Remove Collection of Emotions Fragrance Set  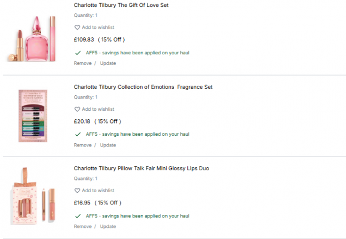pyautogui.click(x=83, y=145)
